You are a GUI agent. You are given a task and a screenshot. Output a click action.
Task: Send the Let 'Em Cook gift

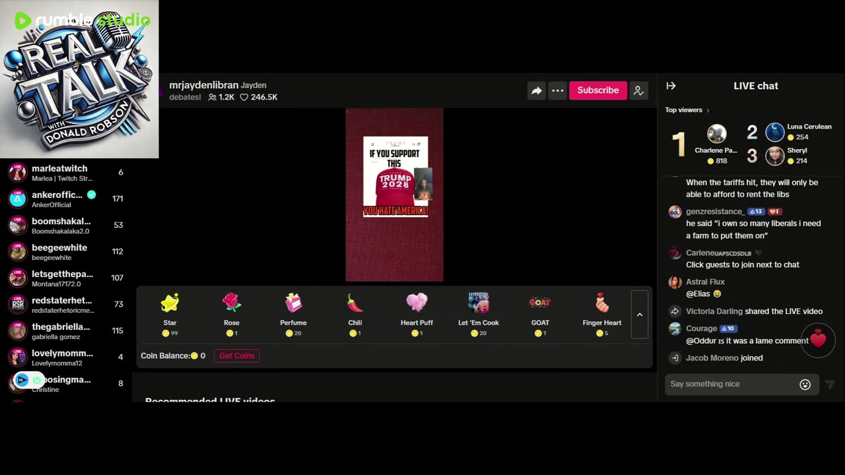[x=479, y=314]
